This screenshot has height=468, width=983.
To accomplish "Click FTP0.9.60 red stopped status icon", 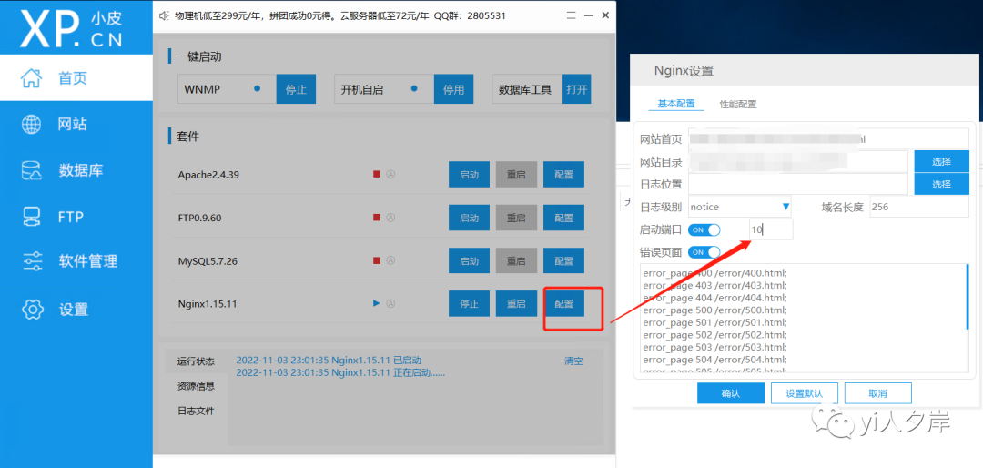I will (377, 218).
